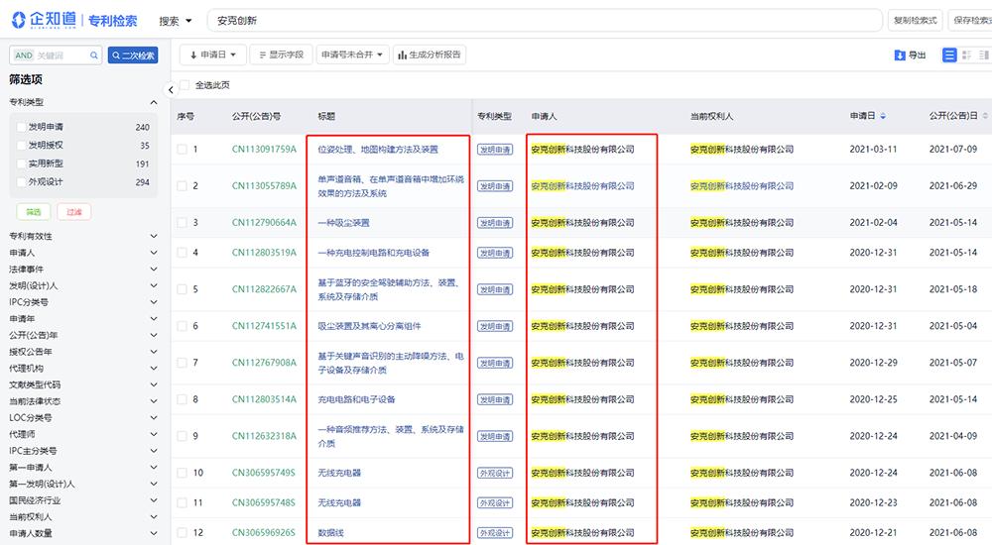Expand the 法律事件 filter

click(154, 269)
